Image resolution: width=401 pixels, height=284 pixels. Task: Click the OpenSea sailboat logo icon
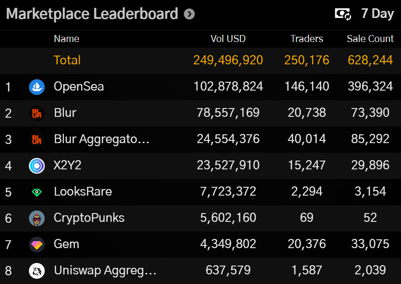click(x=37, y=87)
